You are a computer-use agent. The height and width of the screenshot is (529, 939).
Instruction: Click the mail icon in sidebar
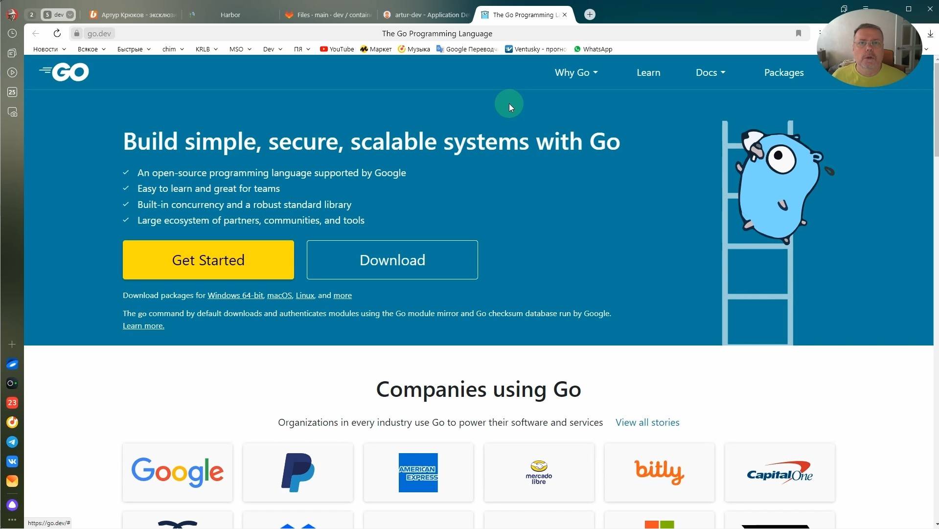point(12,481)
